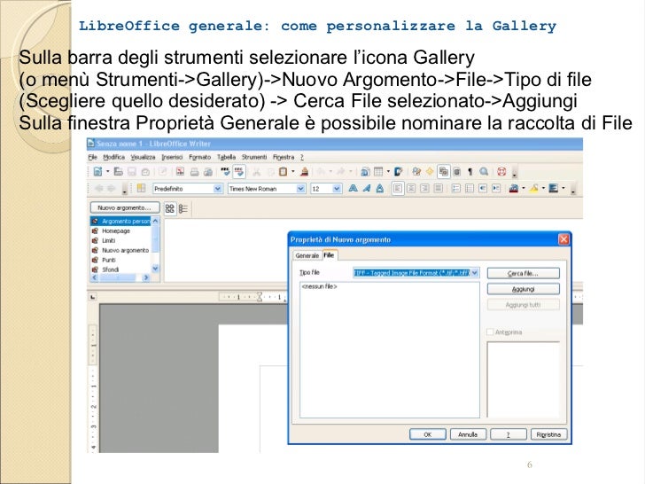Open Find and Replace icon
Viewport: 645px width, 484px height.
[x=416, y=172]
